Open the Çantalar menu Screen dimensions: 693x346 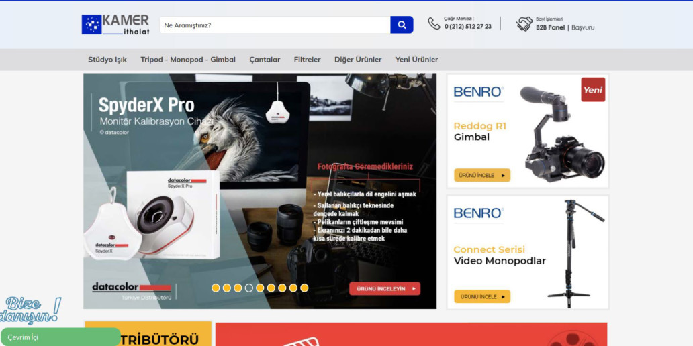pos(265,60)
